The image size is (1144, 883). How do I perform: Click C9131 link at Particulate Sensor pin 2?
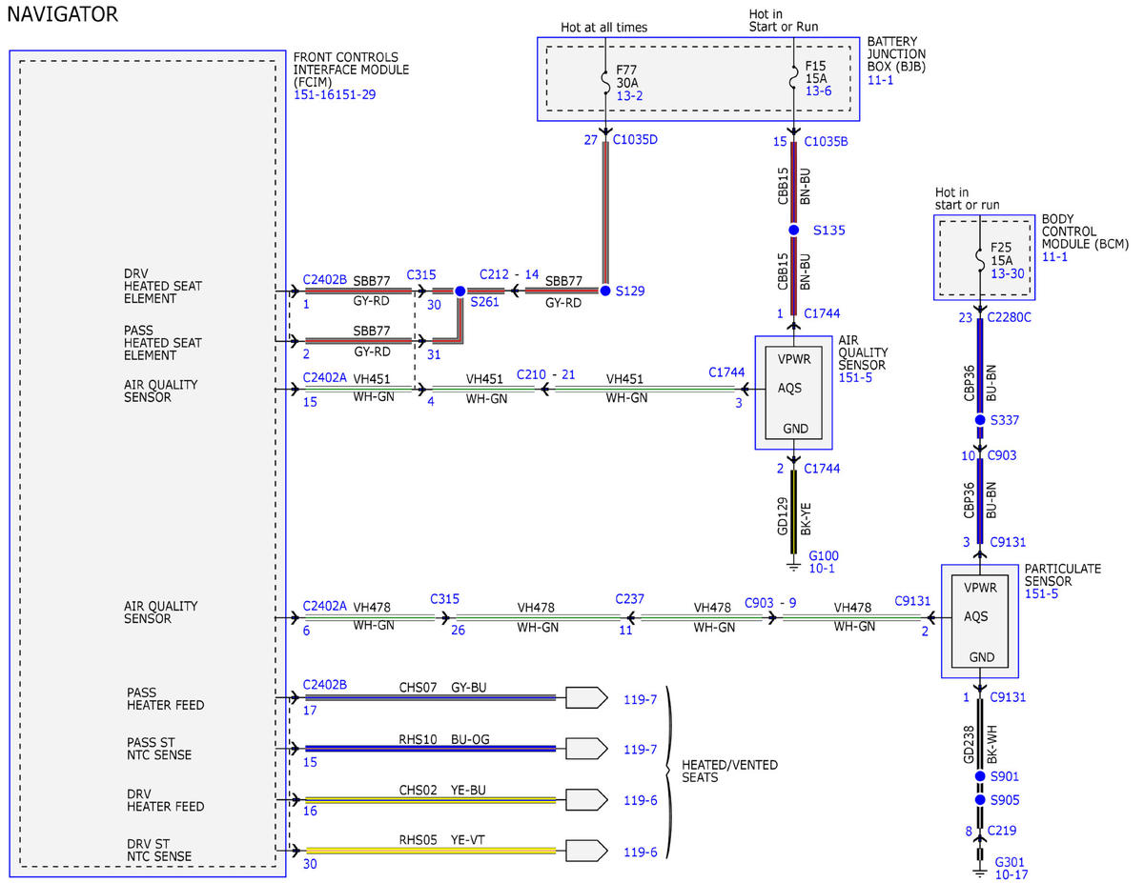912,601
